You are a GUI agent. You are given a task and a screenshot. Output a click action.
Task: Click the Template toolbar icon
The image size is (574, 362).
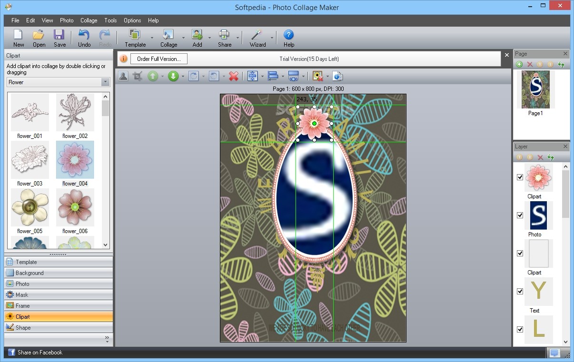coord(135,38)
